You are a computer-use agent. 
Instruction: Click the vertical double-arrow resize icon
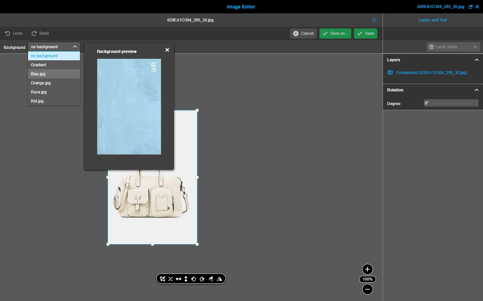tap(186, 279)
